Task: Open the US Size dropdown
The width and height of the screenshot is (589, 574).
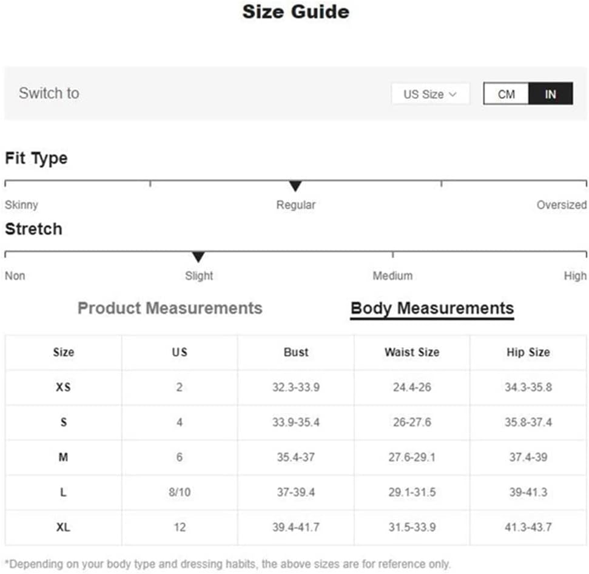Action: [x=430, y=94]
